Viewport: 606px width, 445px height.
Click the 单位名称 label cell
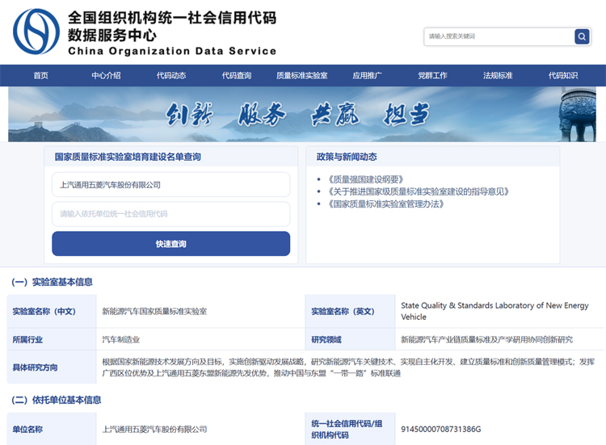point(52,429)
